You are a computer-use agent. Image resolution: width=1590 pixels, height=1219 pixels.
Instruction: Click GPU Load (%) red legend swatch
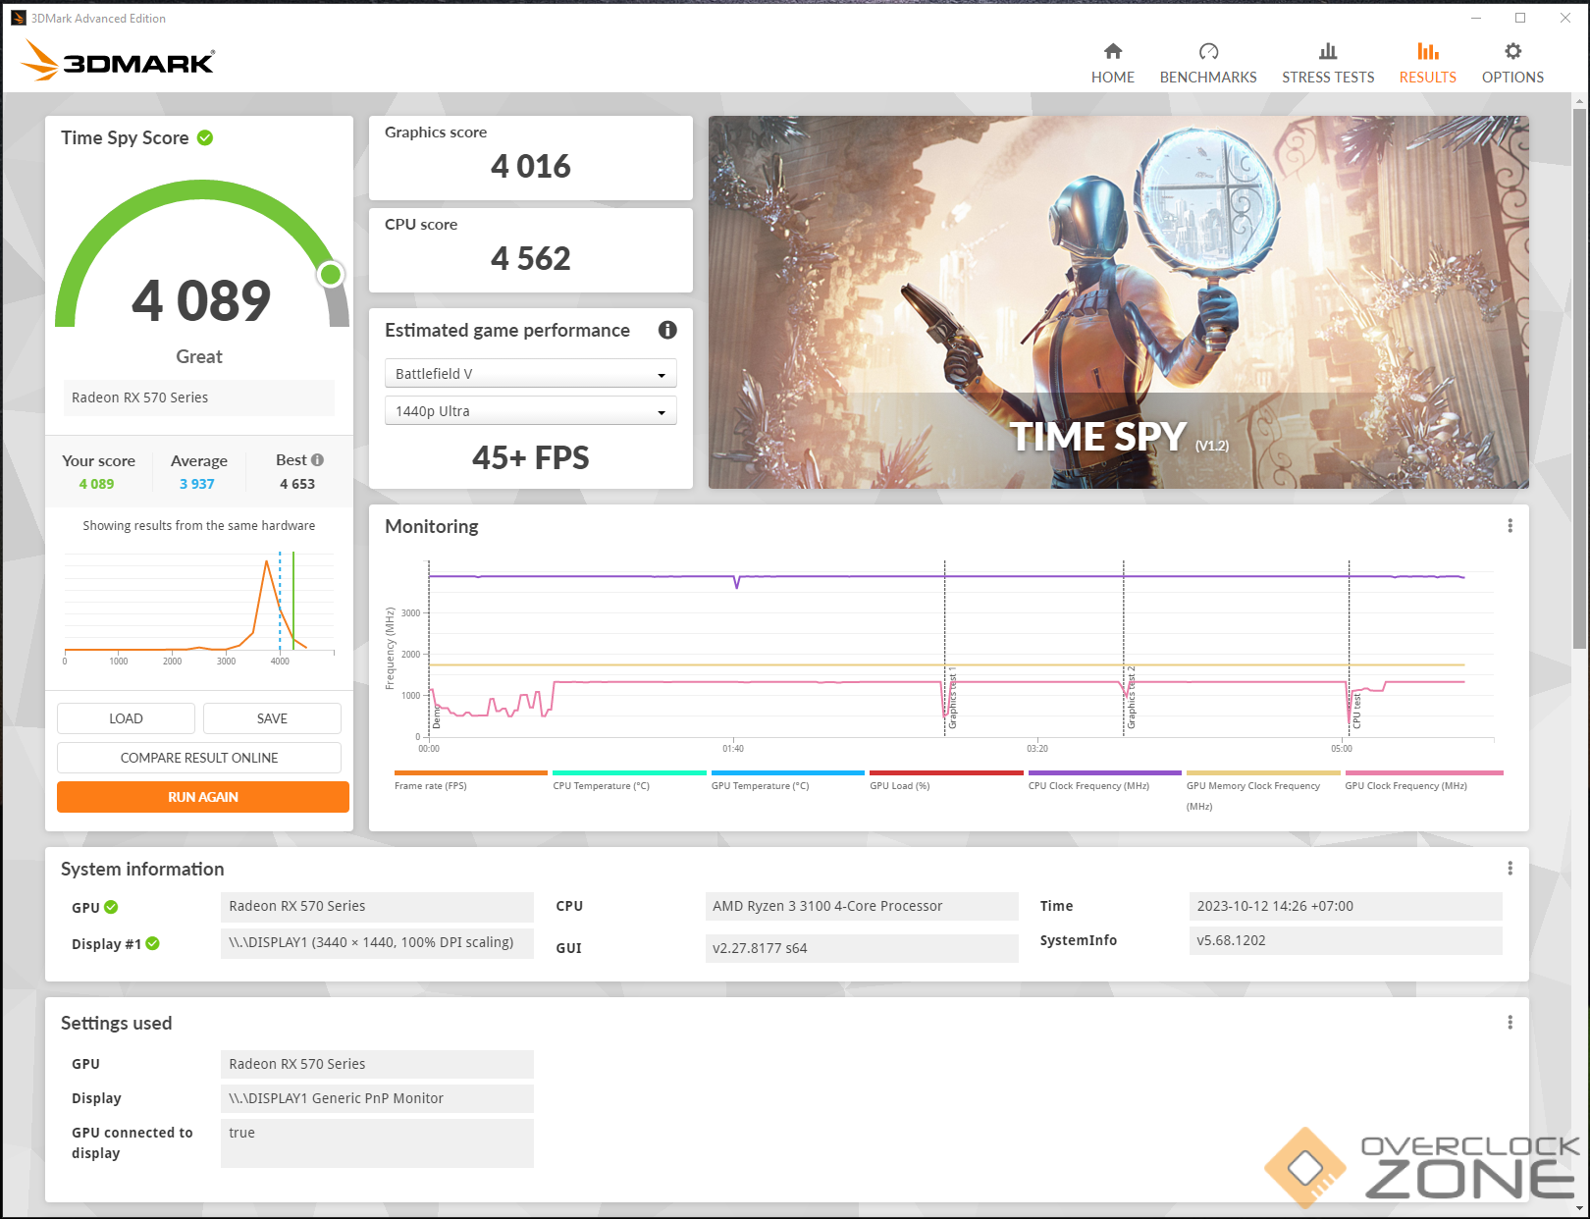(x=945, y=773)
